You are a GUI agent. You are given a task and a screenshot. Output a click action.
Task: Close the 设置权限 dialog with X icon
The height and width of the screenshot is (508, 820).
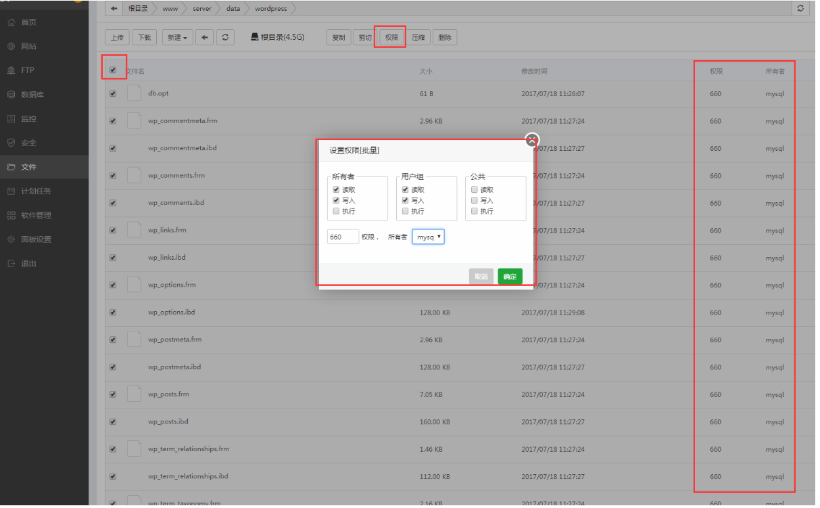(x=532, y=140)
